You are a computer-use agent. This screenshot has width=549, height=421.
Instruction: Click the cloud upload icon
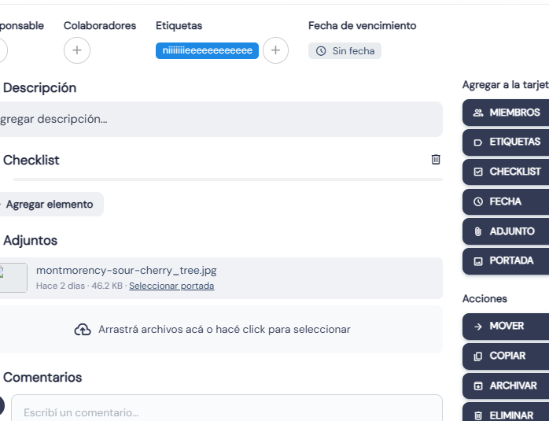tap(83, 330)
